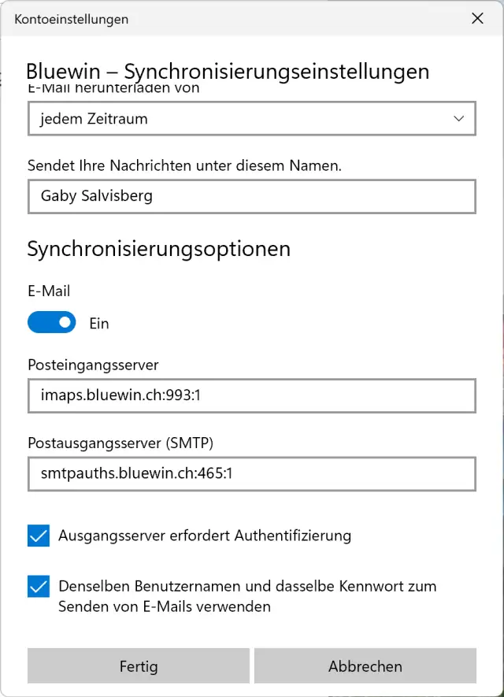504x697 pixels.
Task: Click the Kontoeinstellungen window title
Action: 72,19
